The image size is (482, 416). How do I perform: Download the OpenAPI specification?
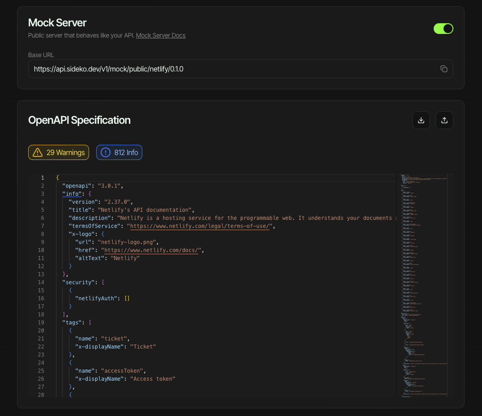[x=421, y=120]
